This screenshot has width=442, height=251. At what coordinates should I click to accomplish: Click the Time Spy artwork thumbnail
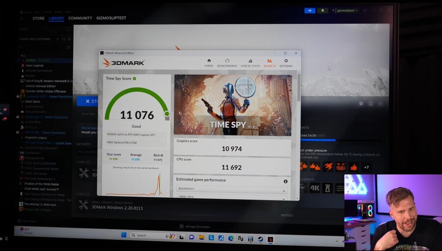pyautogui.click(x=233, y=105)
